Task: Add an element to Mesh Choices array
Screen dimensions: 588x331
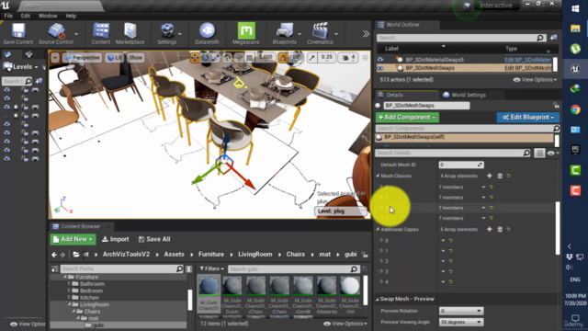Action: [x=489, y=176]
